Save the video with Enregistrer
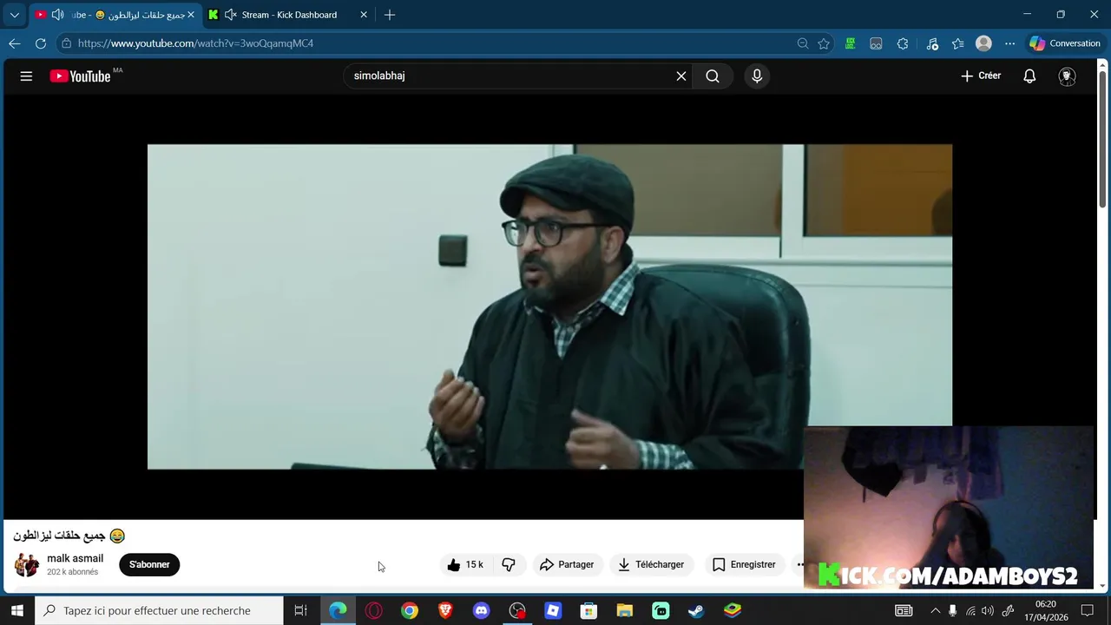The image size is (1111, 625). pyautogui.click(x=744, y=565)
